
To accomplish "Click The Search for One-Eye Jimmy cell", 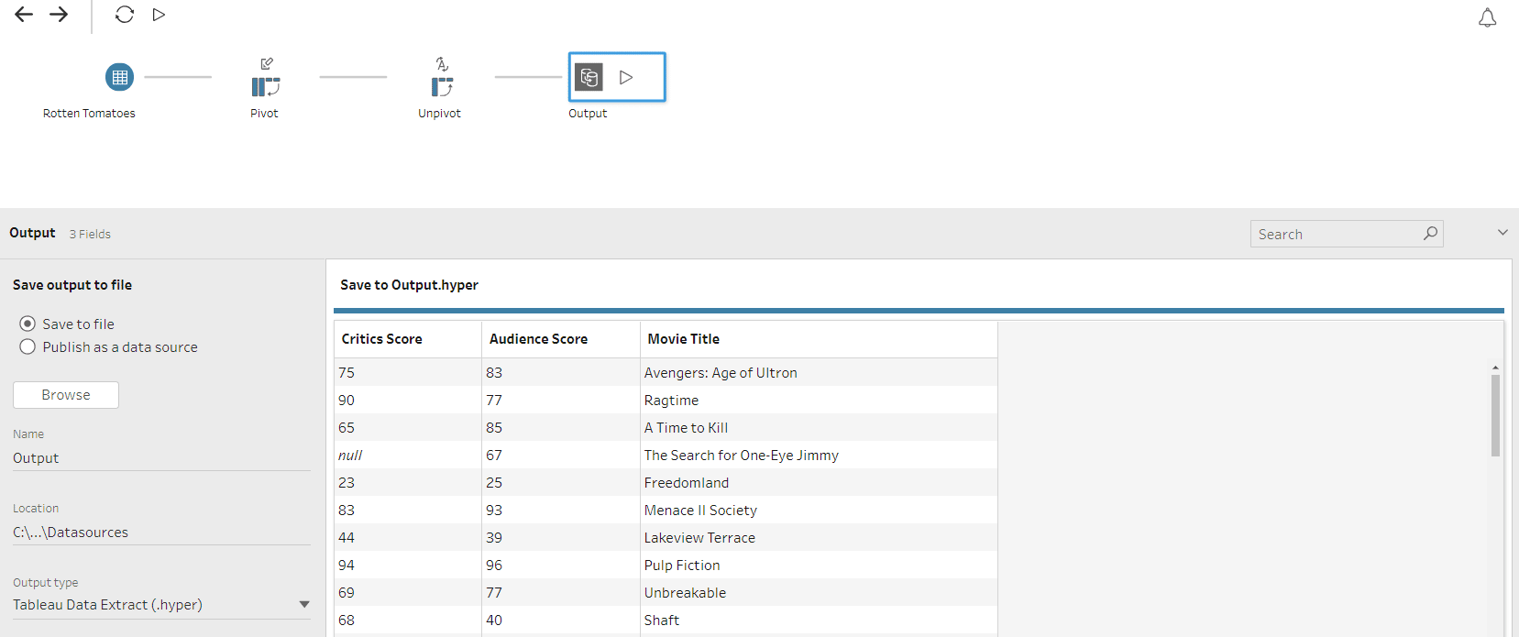I will (x=819, y=455).
